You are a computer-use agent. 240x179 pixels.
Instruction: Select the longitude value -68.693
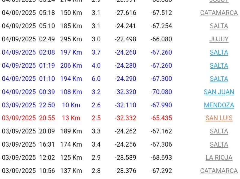pos(161,158)
